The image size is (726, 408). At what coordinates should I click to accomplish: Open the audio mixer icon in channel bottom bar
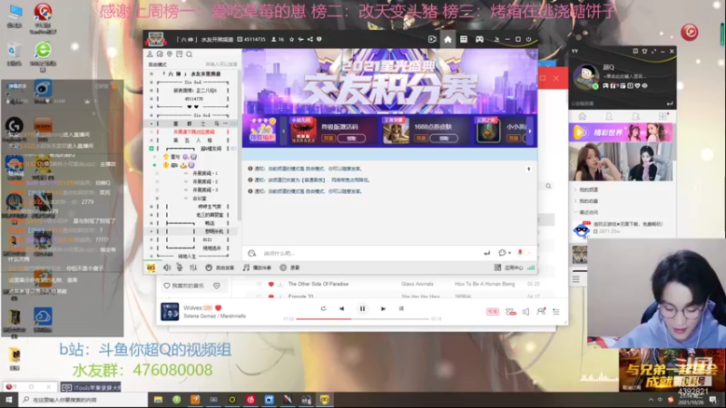[x=193, y=267]
